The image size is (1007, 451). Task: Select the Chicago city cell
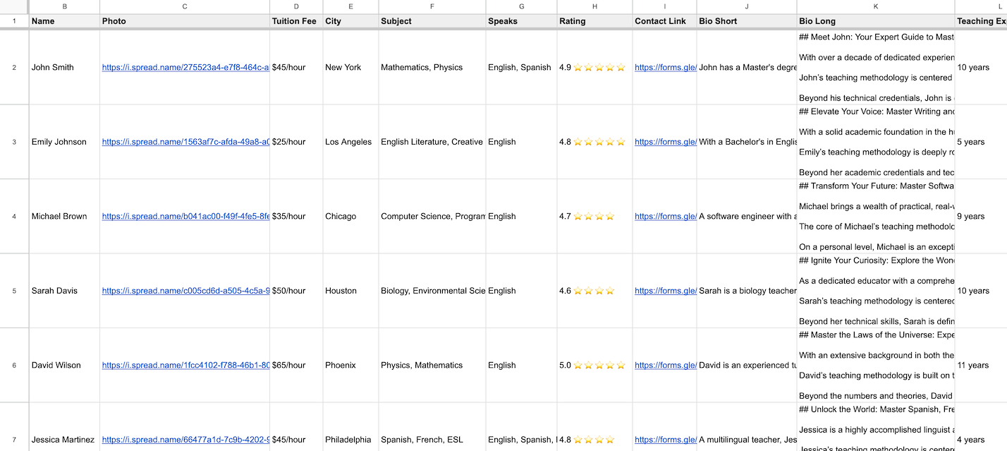350,217
